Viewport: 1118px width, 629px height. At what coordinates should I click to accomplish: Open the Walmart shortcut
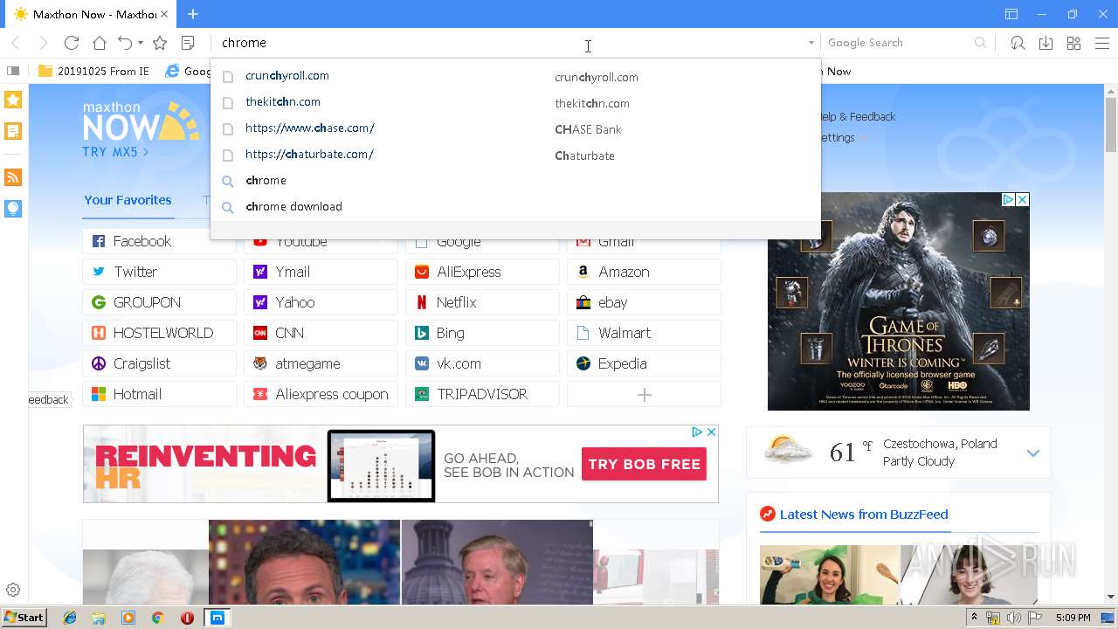click(644, 333)
